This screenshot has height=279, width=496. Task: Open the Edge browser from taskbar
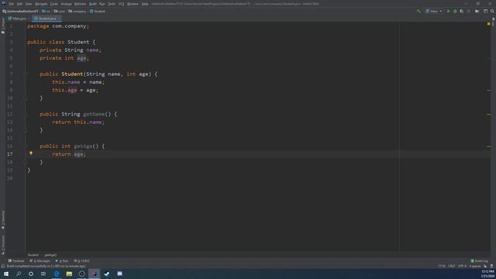click(x=57, y=274)
